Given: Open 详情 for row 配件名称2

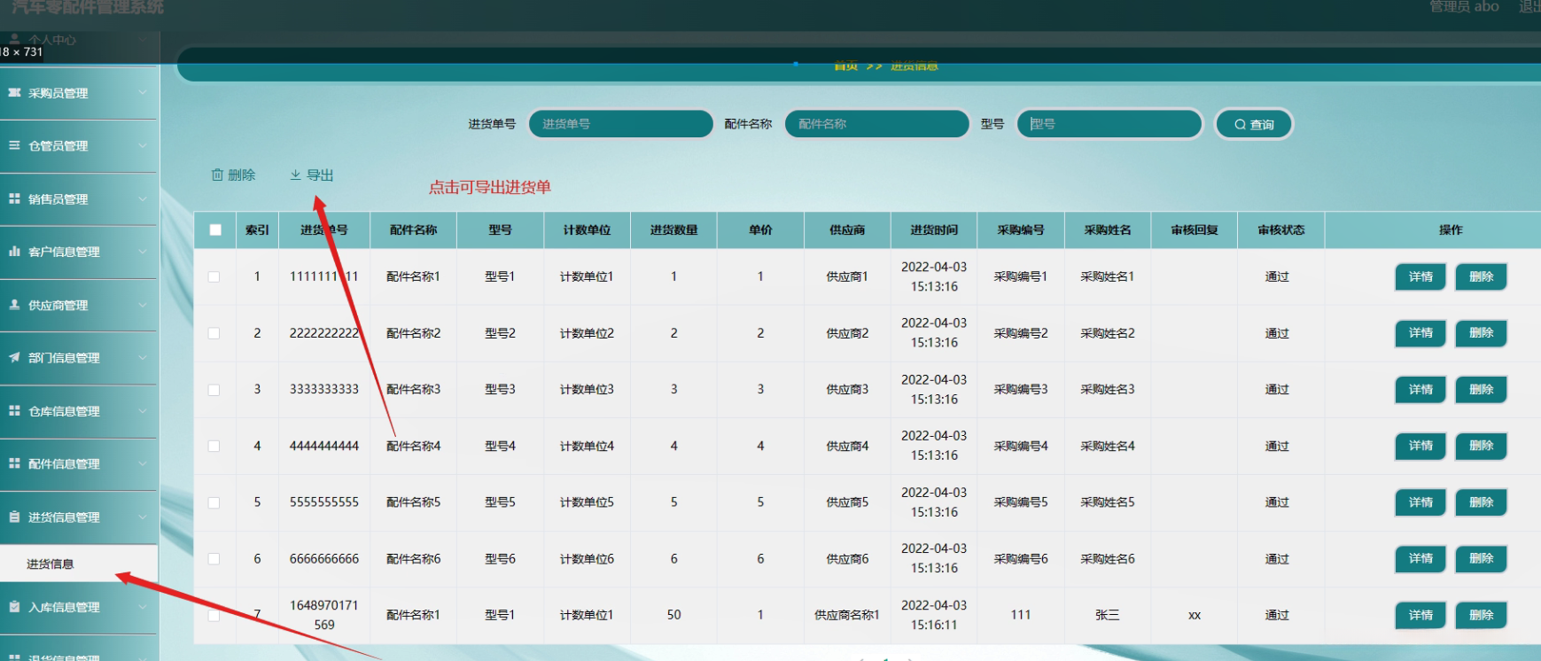Looking at the screenshot, I should pos(1420,333).
